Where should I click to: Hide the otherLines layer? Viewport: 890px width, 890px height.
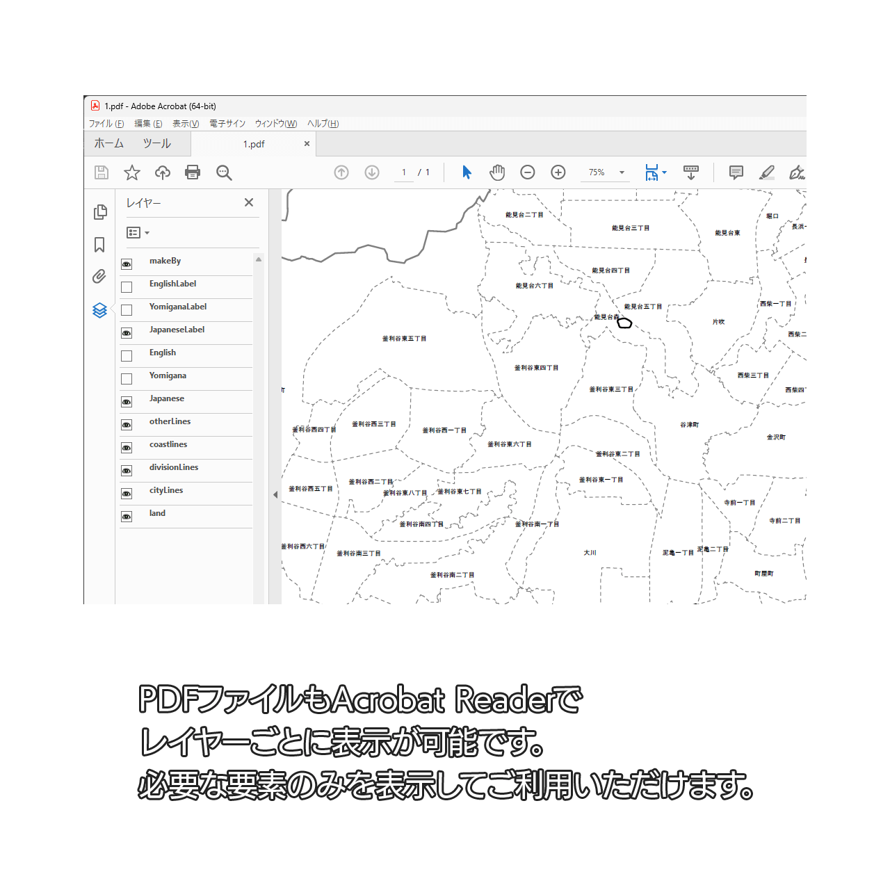(x=127, y=425)
